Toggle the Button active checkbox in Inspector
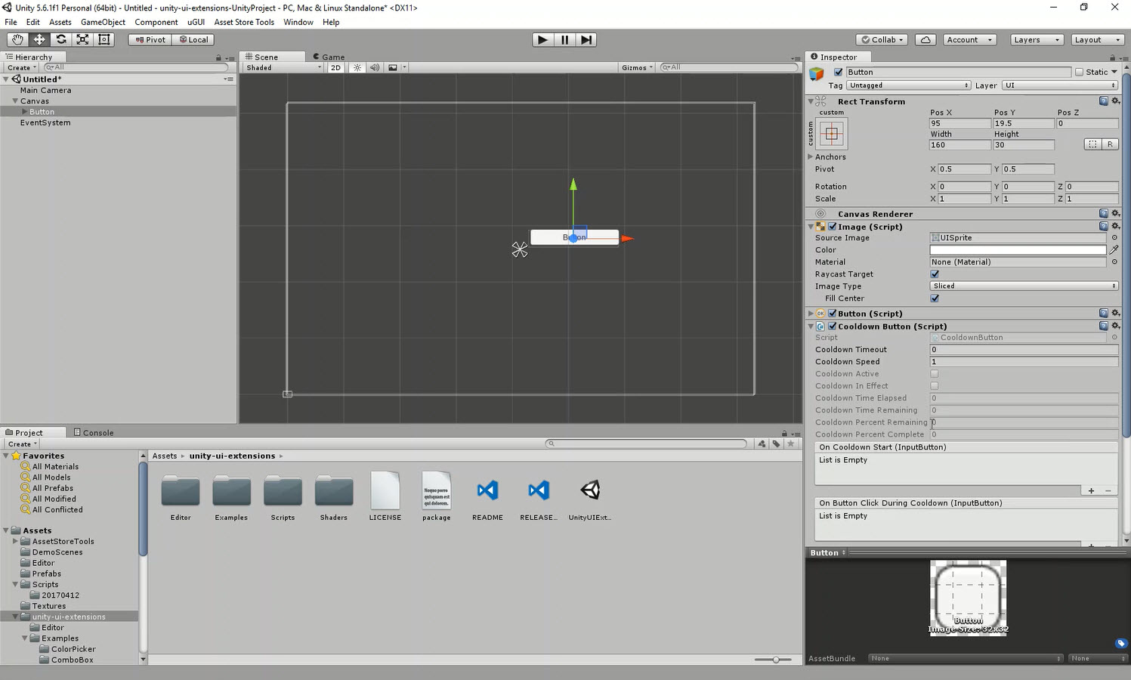This screenshot has height=680, width=1131. [x=838, y=72]
